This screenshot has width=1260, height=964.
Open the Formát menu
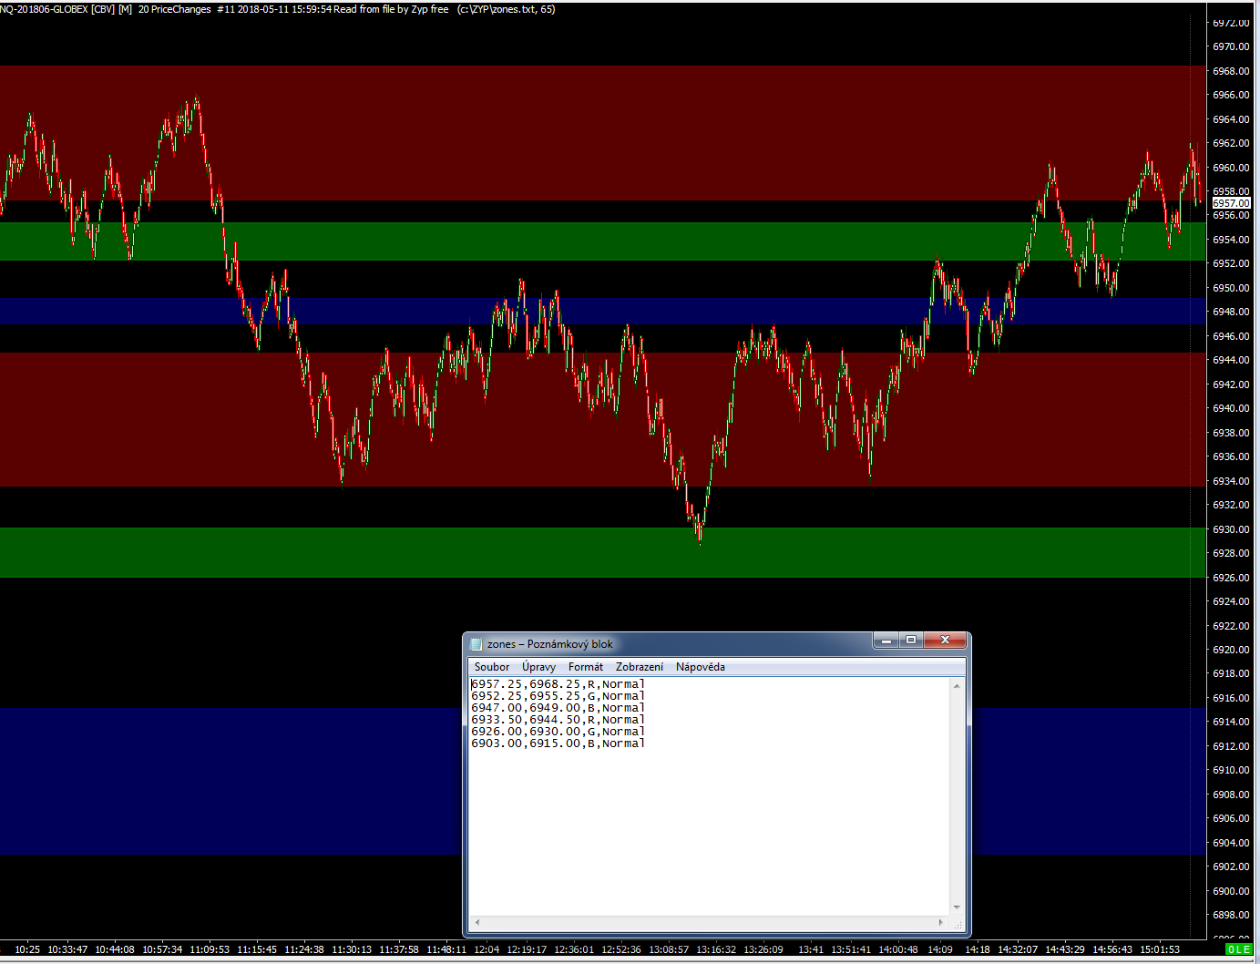coord(585,667)
